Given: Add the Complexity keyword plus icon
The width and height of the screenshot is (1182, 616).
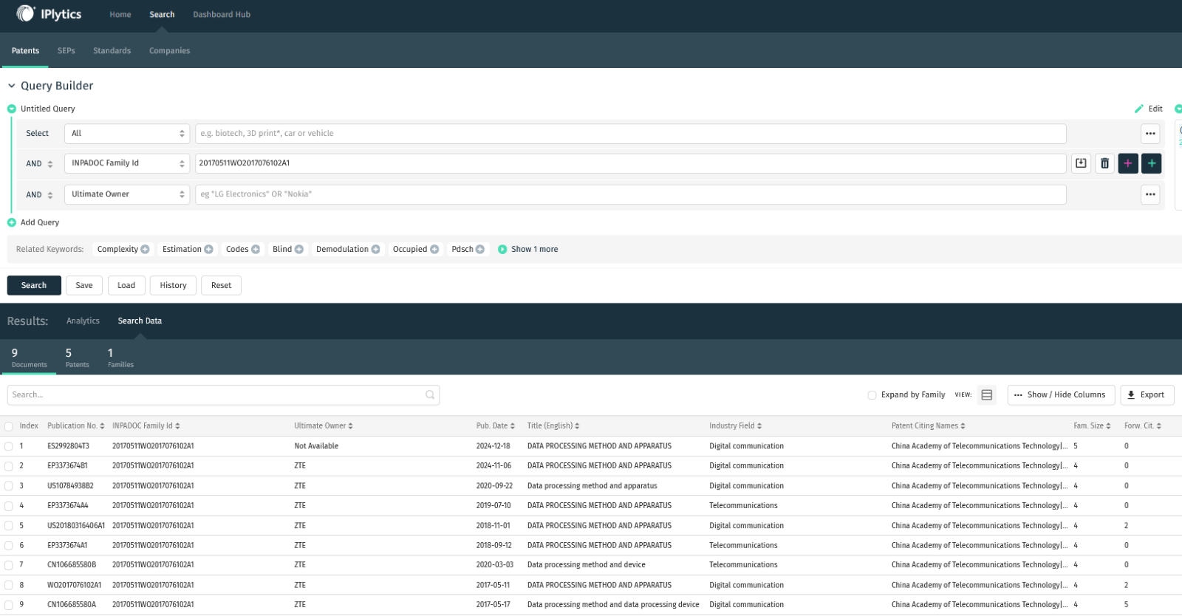Looking at the screenshot, I should [145, 250].
